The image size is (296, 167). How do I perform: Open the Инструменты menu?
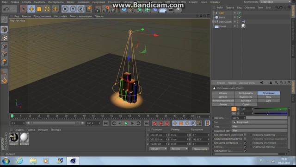[56, 2]
